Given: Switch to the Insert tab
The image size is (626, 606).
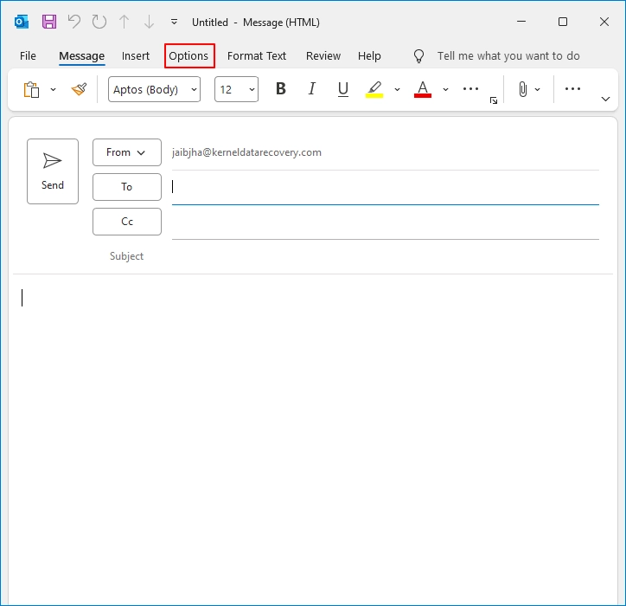Looking at the screenshot, I should pyautogui.click(x=136, y=55).
